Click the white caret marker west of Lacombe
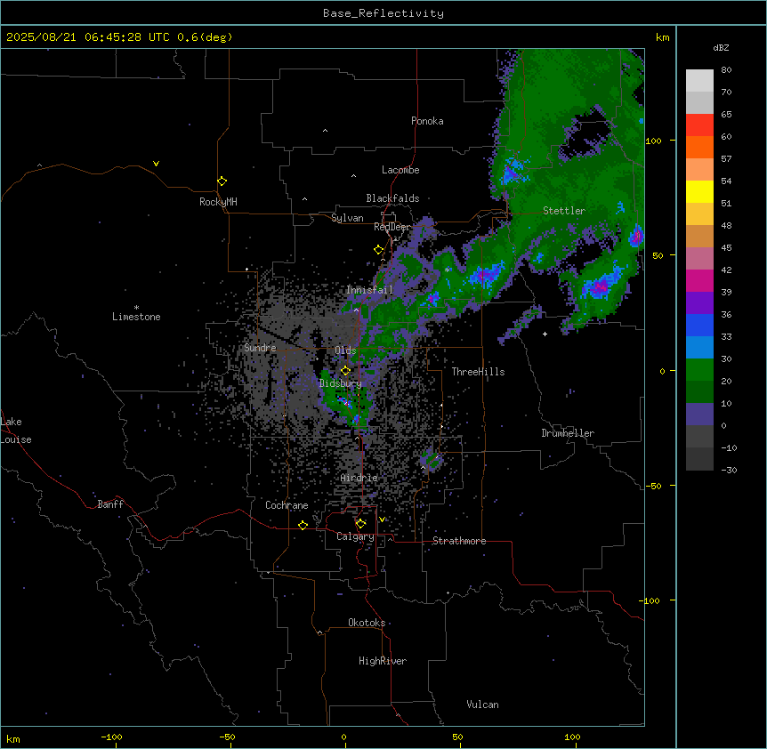The width and height of the screenshot is (767, 749). (x=353, y=175)
